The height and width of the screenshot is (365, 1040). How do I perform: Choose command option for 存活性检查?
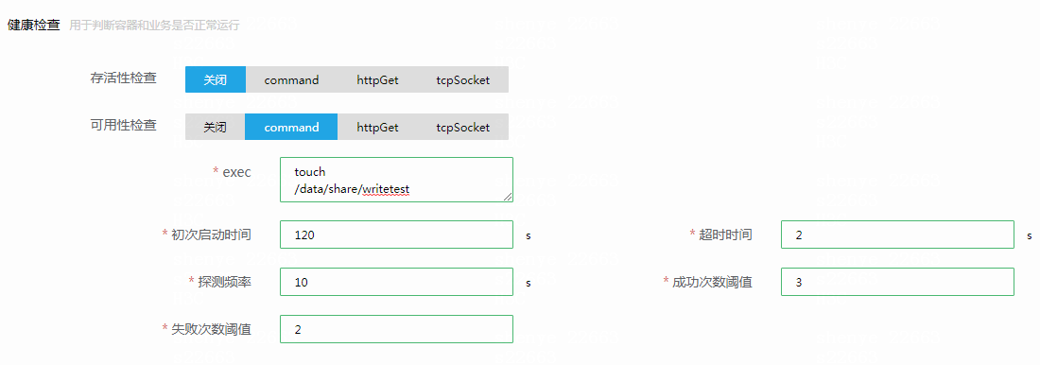tap(291, 79)
